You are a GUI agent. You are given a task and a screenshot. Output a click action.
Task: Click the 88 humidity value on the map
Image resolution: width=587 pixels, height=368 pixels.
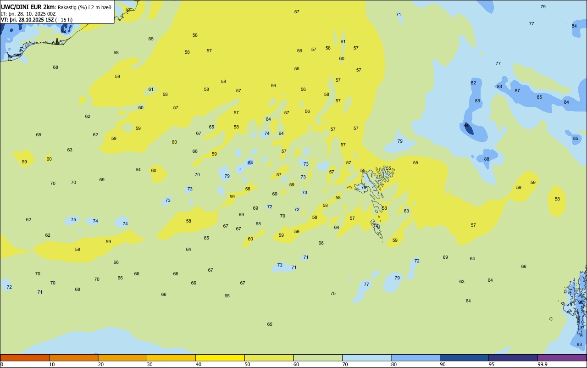click(x=487, y=159)
